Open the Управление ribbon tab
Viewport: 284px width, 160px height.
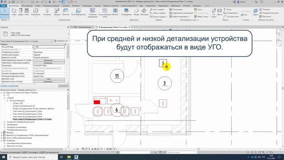(150, 6)
